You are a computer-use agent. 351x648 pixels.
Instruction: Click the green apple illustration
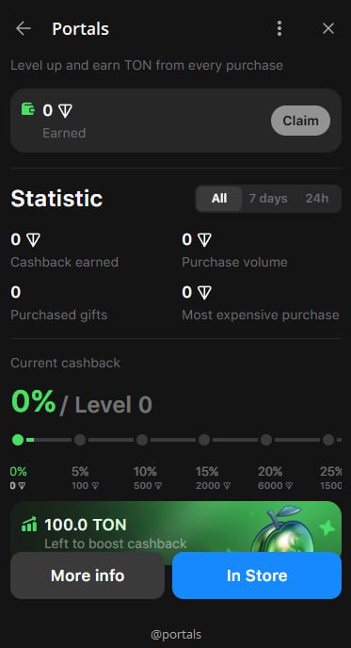pos(283,530)
